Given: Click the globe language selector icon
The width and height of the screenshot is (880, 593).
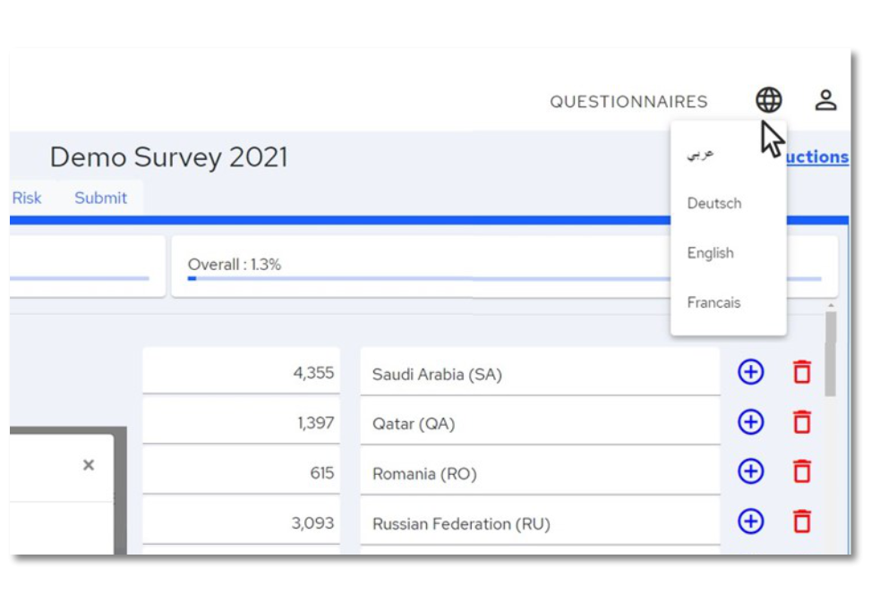Looking at the screenshot, I should (768, 100).
